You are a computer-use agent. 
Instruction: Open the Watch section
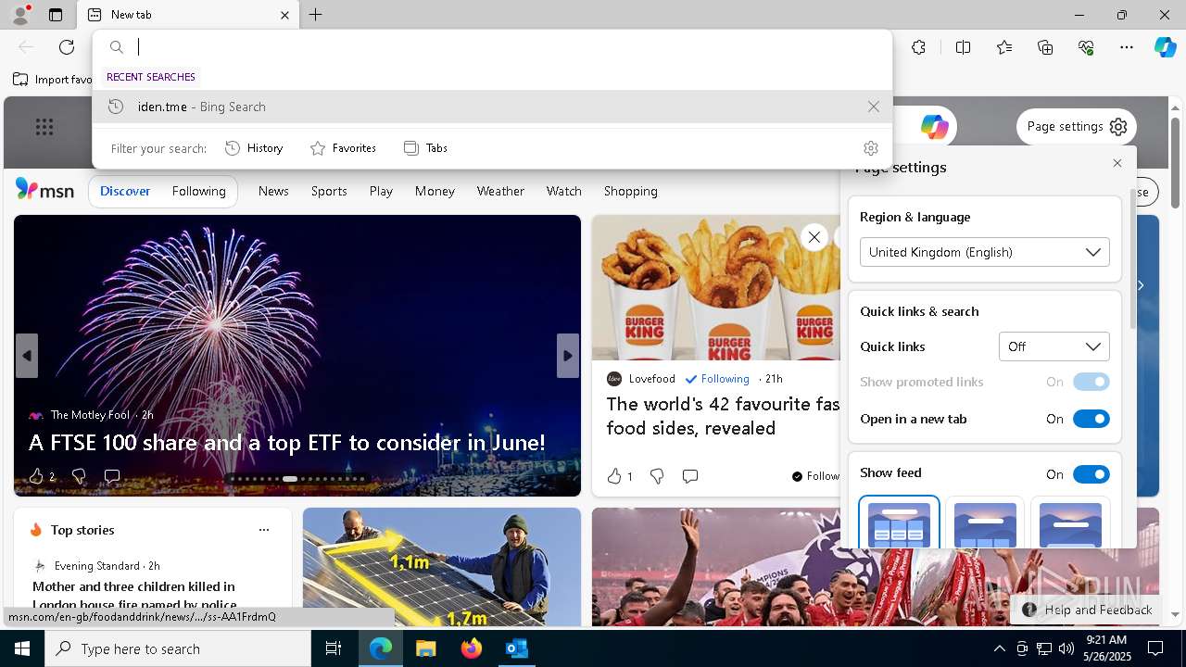tap(563, 191)
